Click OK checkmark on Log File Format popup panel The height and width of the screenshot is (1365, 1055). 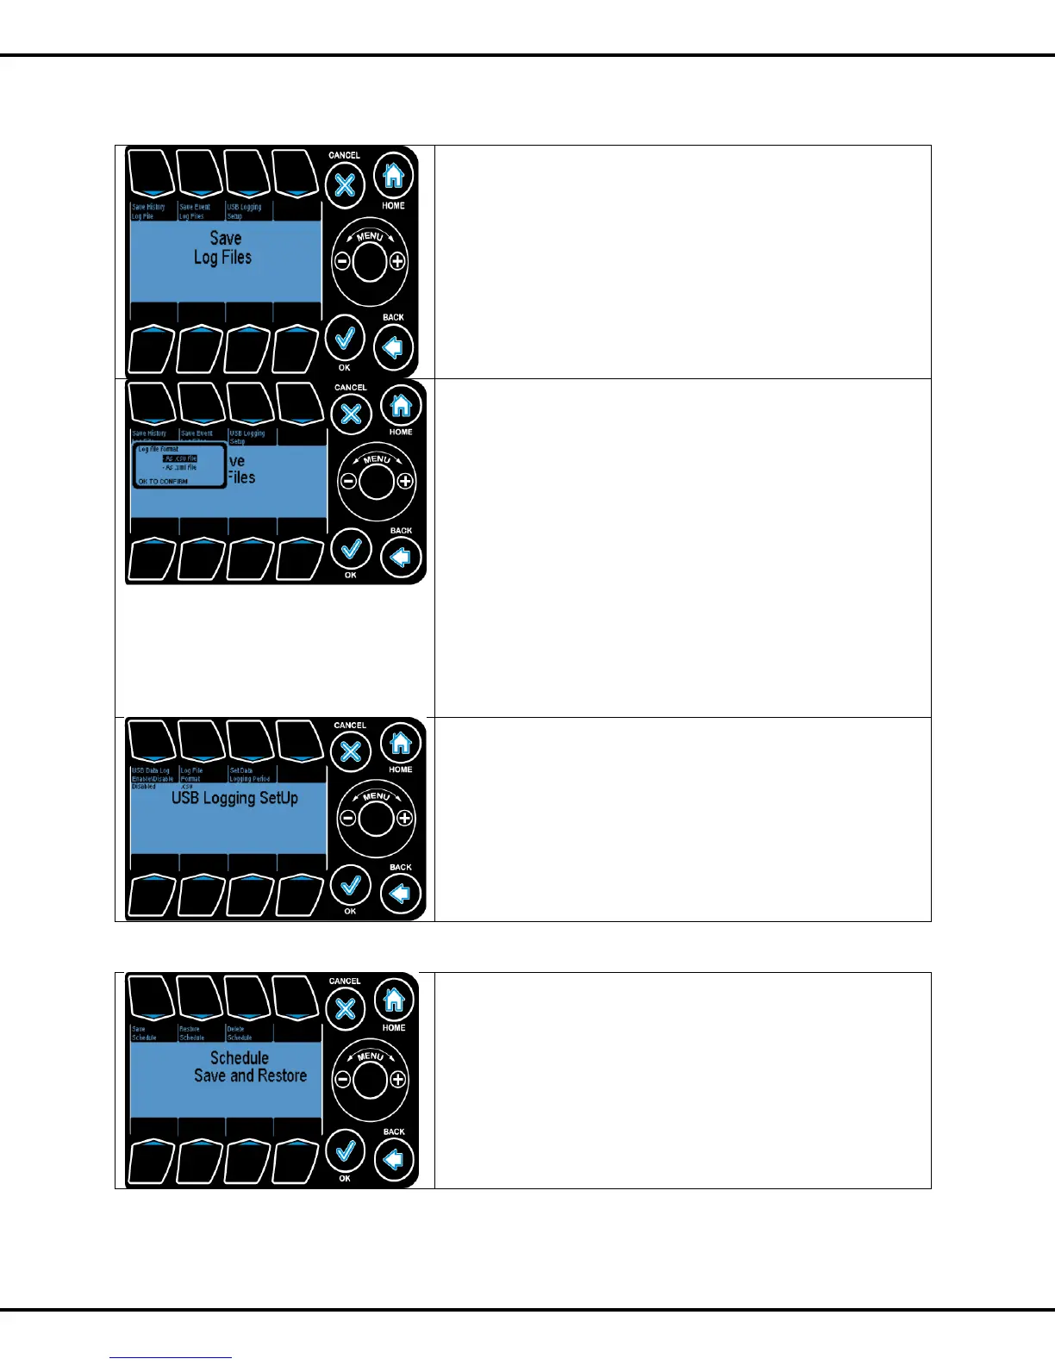[351, 549]
